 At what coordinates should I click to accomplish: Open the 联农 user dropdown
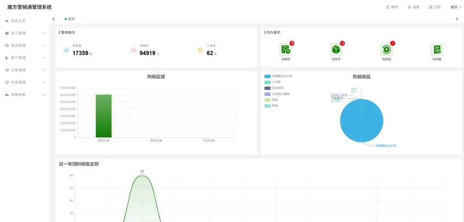point(456,7)
